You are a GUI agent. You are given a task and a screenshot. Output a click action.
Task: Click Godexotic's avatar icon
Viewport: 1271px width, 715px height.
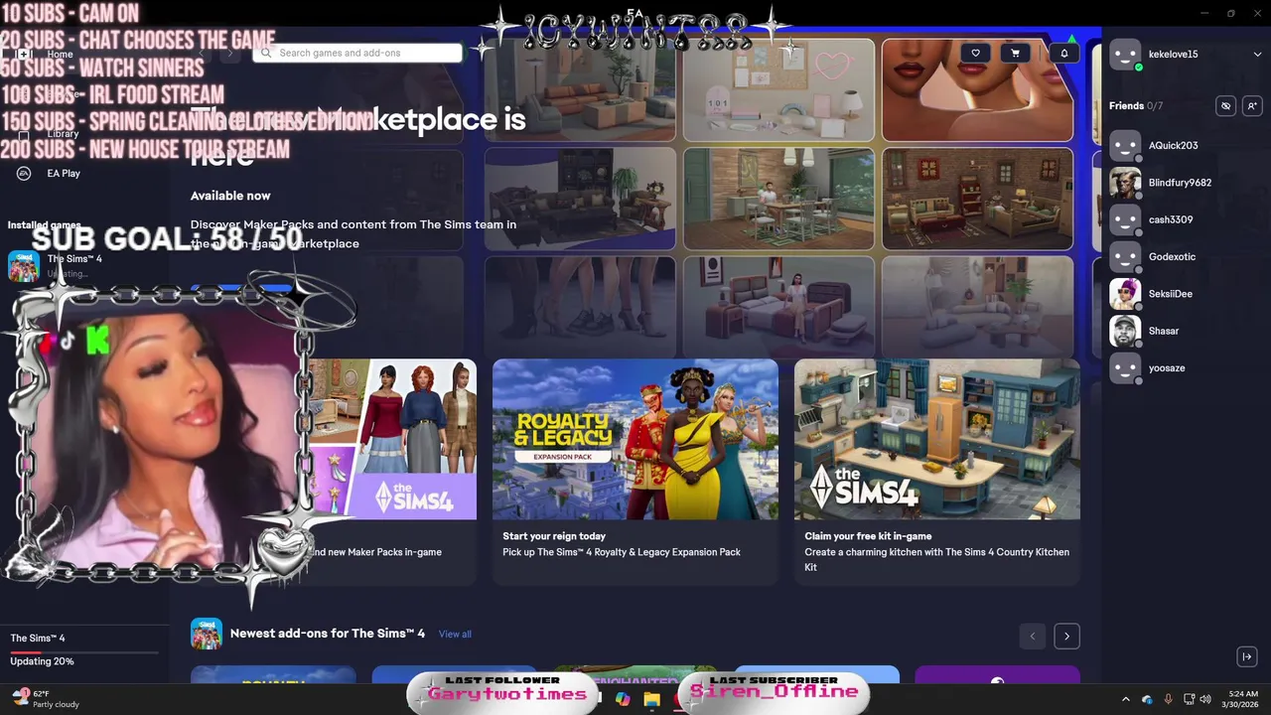pos(1125,256)
